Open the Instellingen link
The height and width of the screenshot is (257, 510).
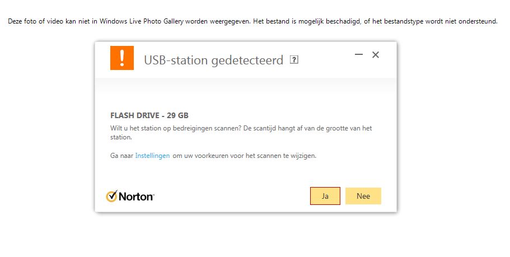coord(152,156)
